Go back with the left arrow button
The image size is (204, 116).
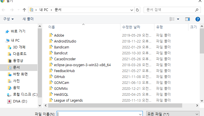click(x=3, y=10)
